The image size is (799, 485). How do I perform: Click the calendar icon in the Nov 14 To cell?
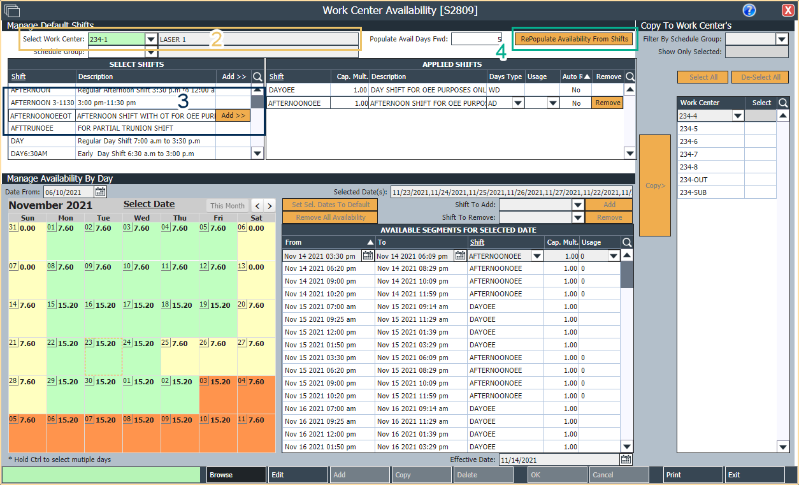pos(460,255)
